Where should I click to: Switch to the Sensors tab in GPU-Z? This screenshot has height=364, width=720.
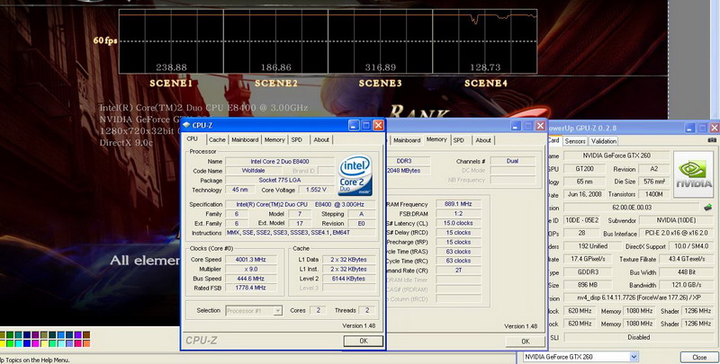coord(575,141)
